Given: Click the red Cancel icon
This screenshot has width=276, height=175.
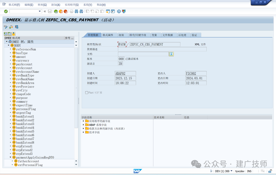Looking at the screenshot, I should pyautogui.click(x=65, y=12).
